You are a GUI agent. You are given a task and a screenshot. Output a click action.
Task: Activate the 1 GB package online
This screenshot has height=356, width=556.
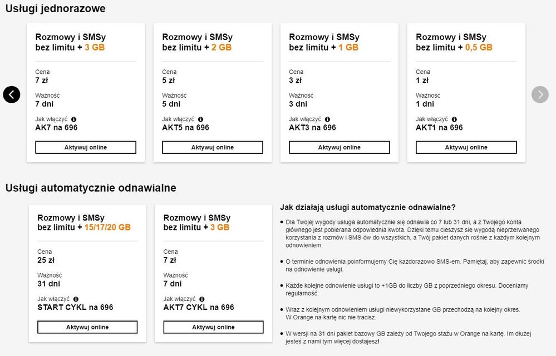339,147
